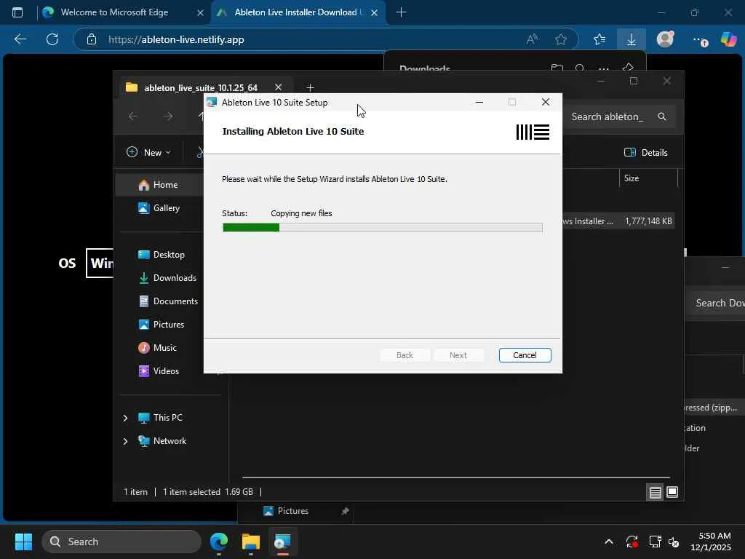Expand the This PC tree node
Screen dimensions: 745x559
(125, 418)
